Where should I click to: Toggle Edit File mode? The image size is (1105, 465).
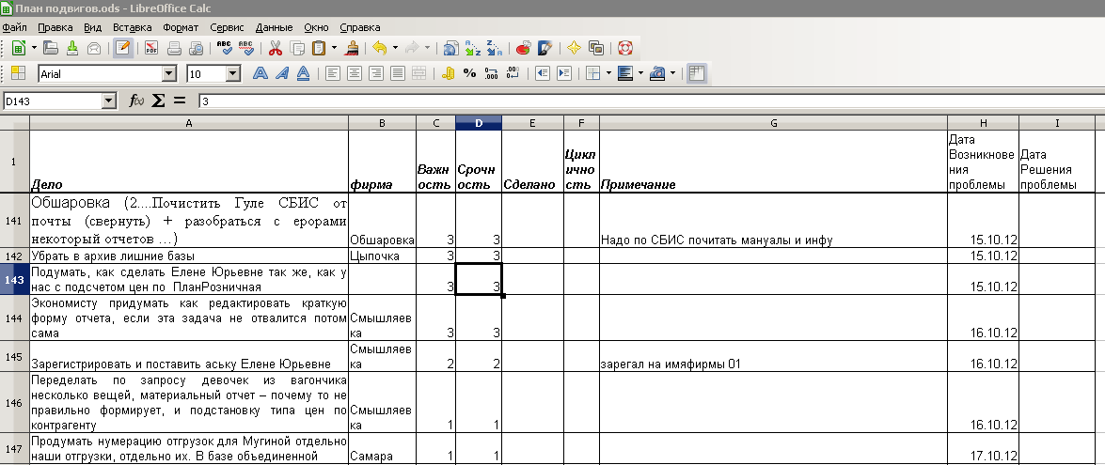(x=123, y=48)
